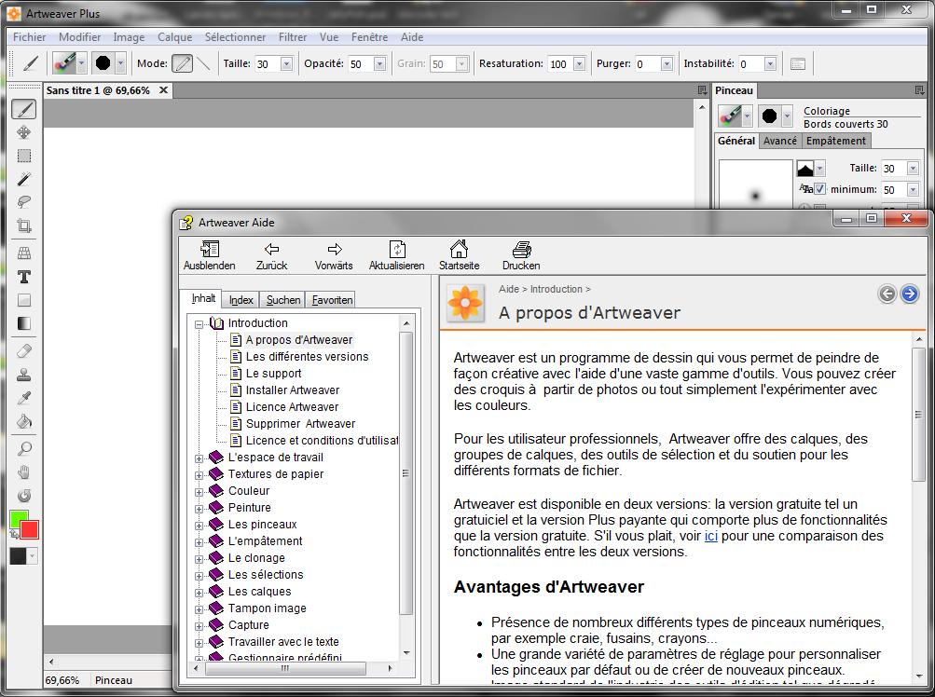Choose the Text tool

[24, 277]
